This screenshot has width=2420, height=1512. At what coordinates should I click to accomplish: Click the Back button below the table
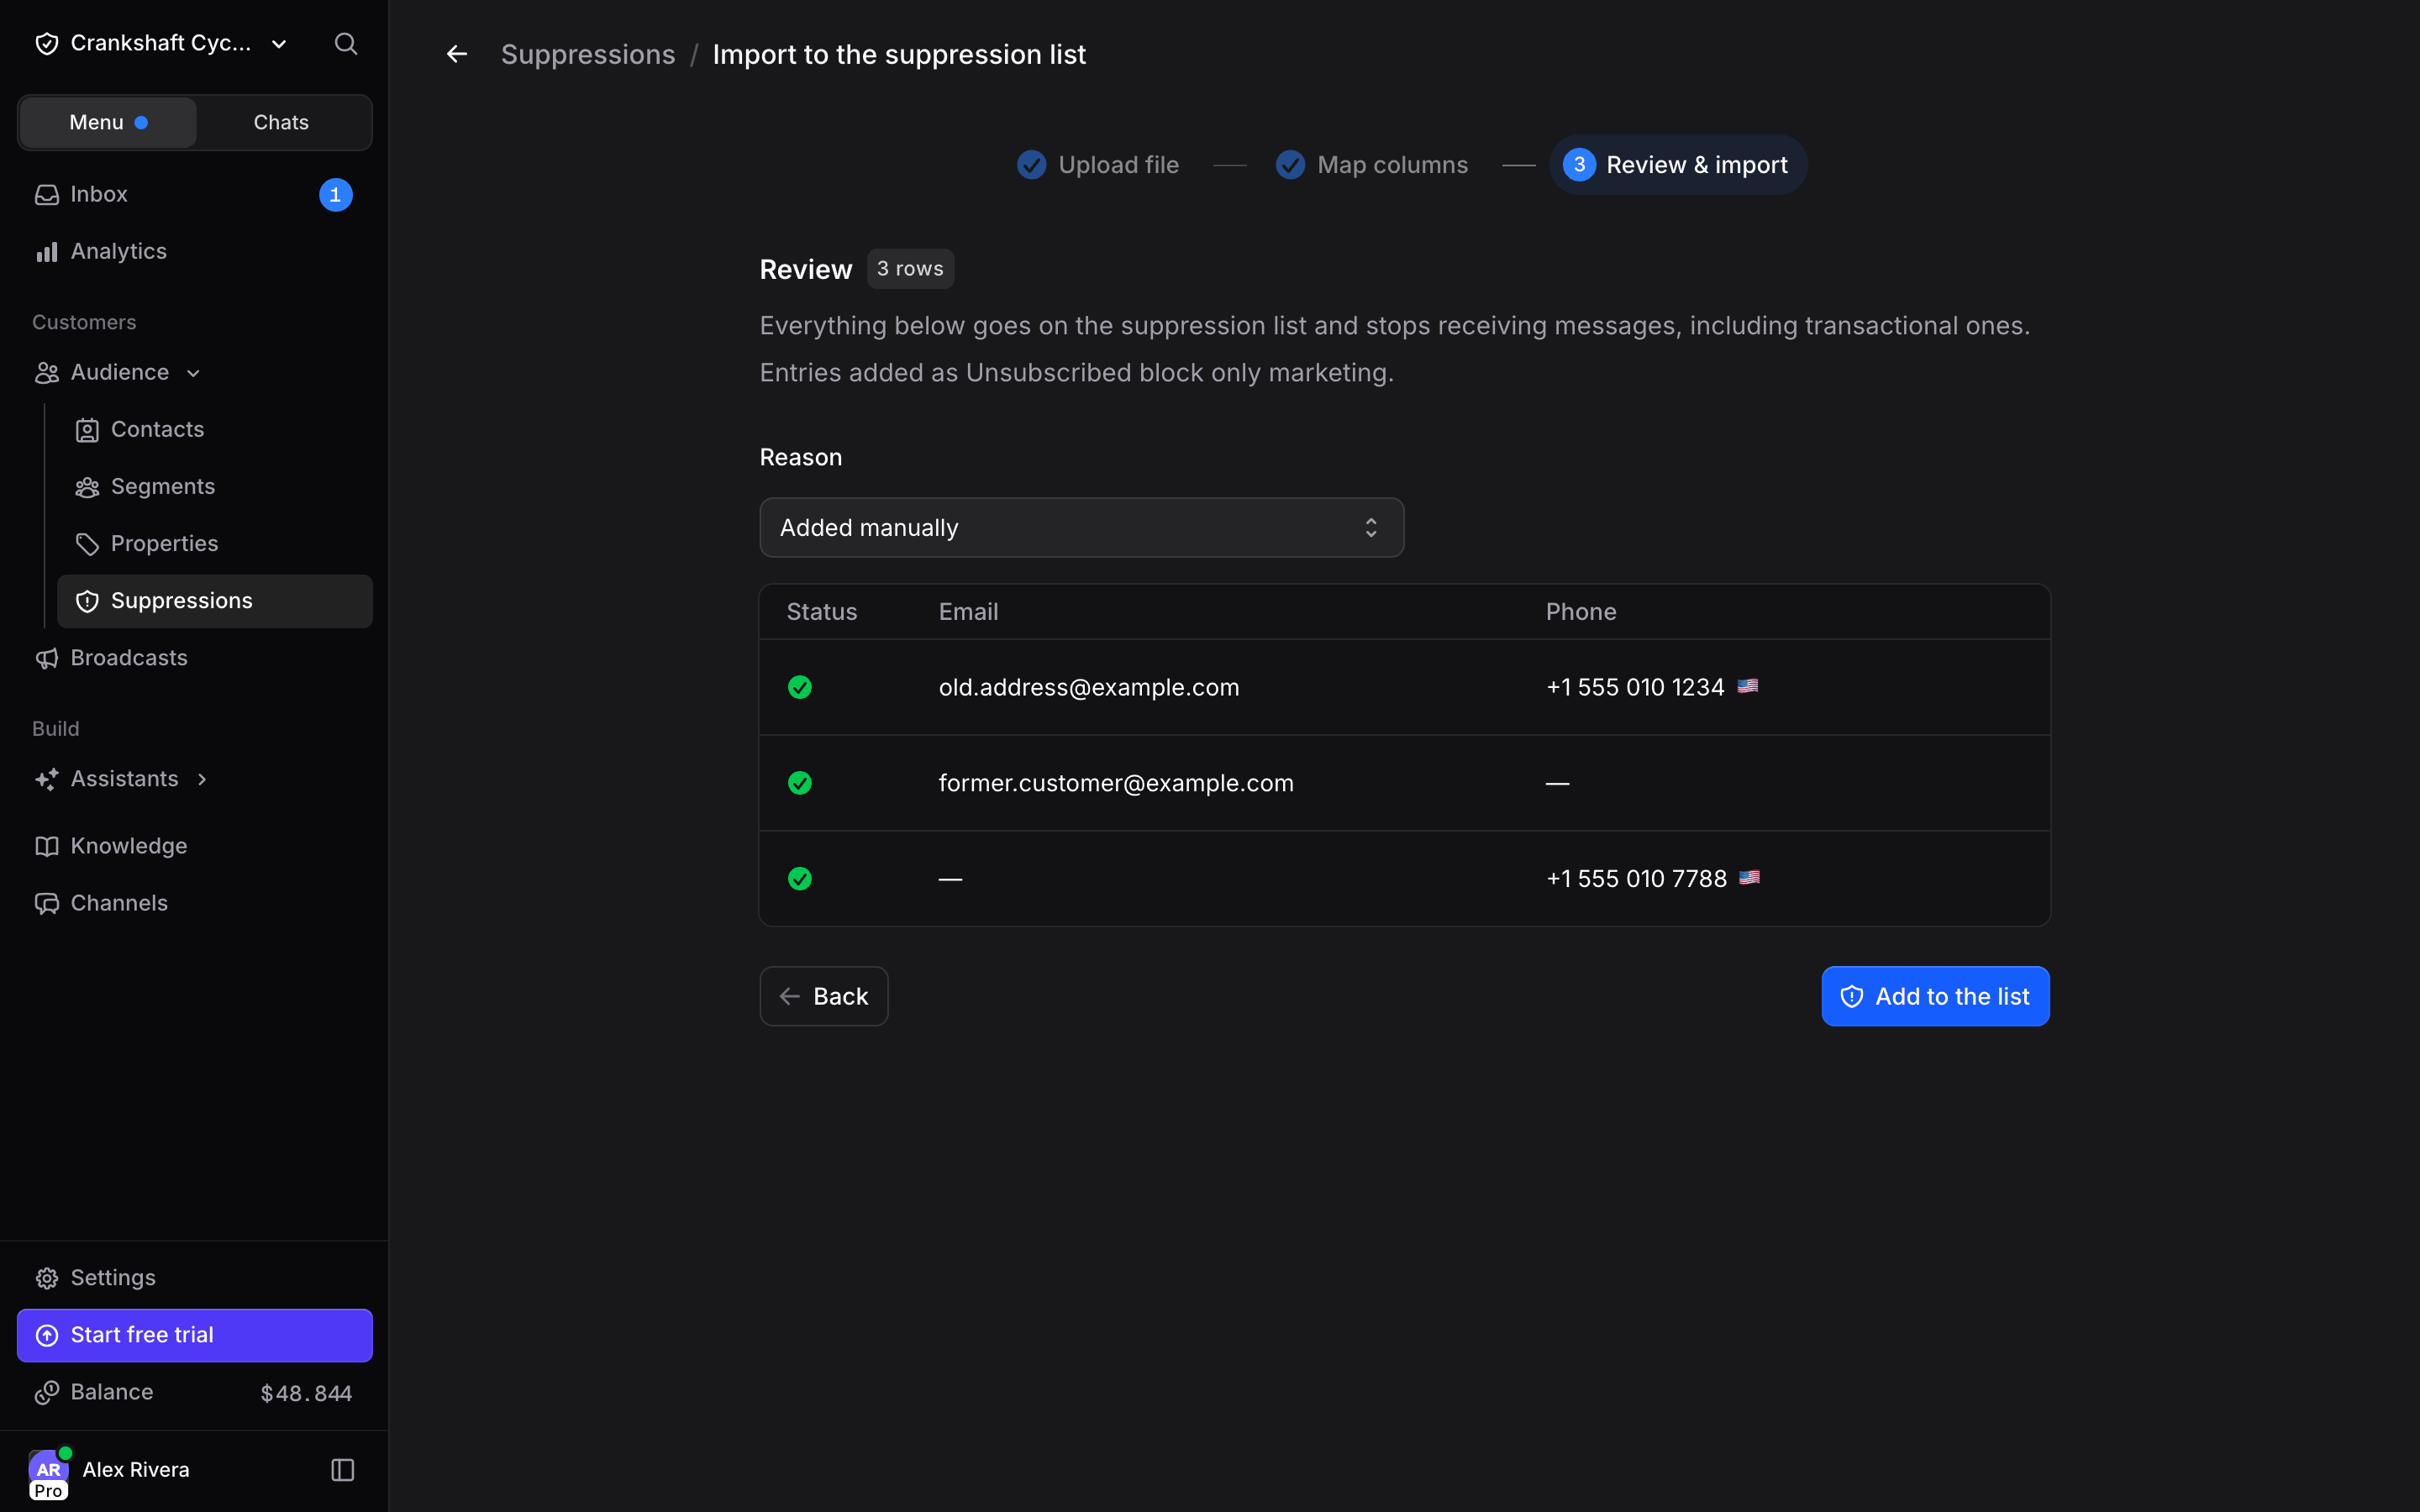tap(824, 996)
